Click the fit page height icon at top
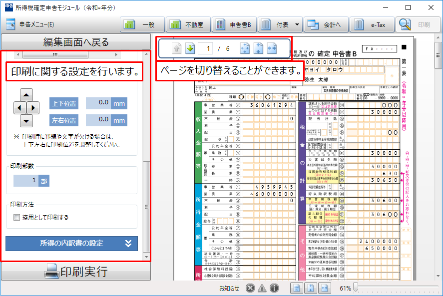This screenshot has width=443, height=296. (259, 49)
